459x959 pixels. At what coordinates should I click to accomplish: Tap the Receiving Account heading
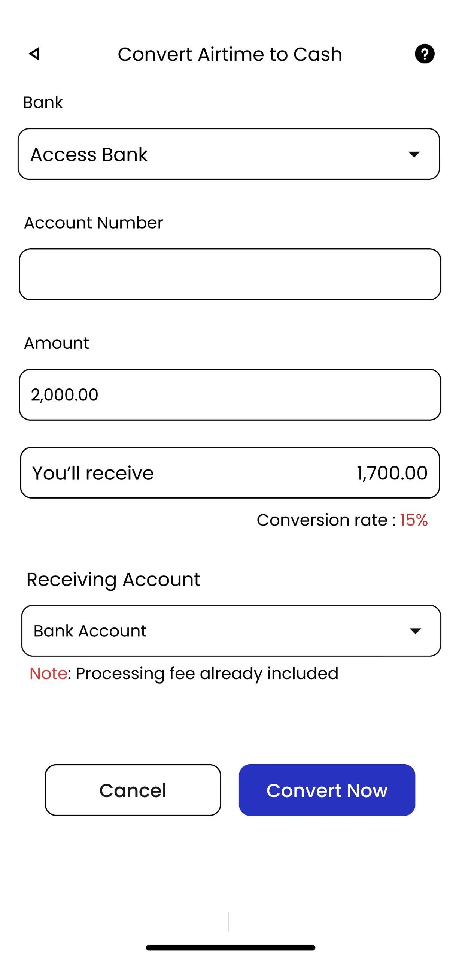click(x=113, y=579)
